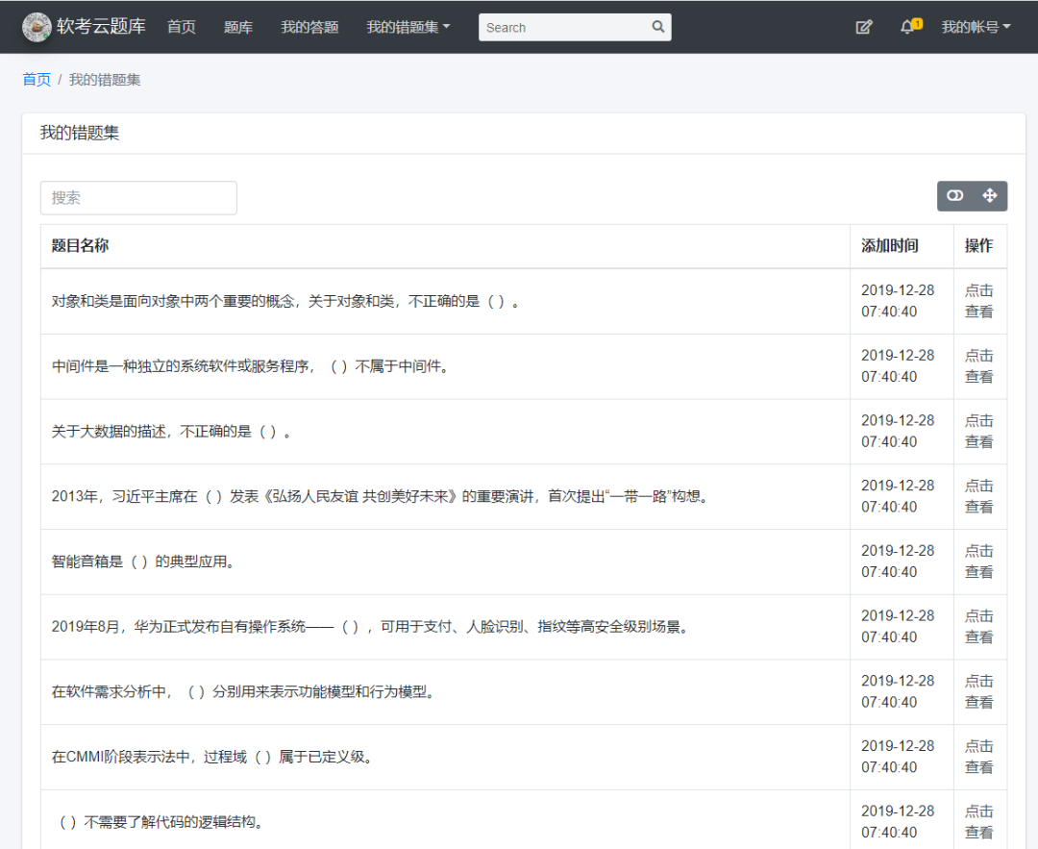Click 点击查看 for CMMI question
Image resolution: width=1038 pixels, height=849 pixels.
coord(978,757)
